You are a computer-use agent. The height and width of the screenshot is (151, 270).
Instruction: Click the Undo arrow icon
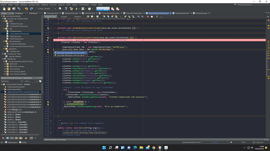[26, 9]
